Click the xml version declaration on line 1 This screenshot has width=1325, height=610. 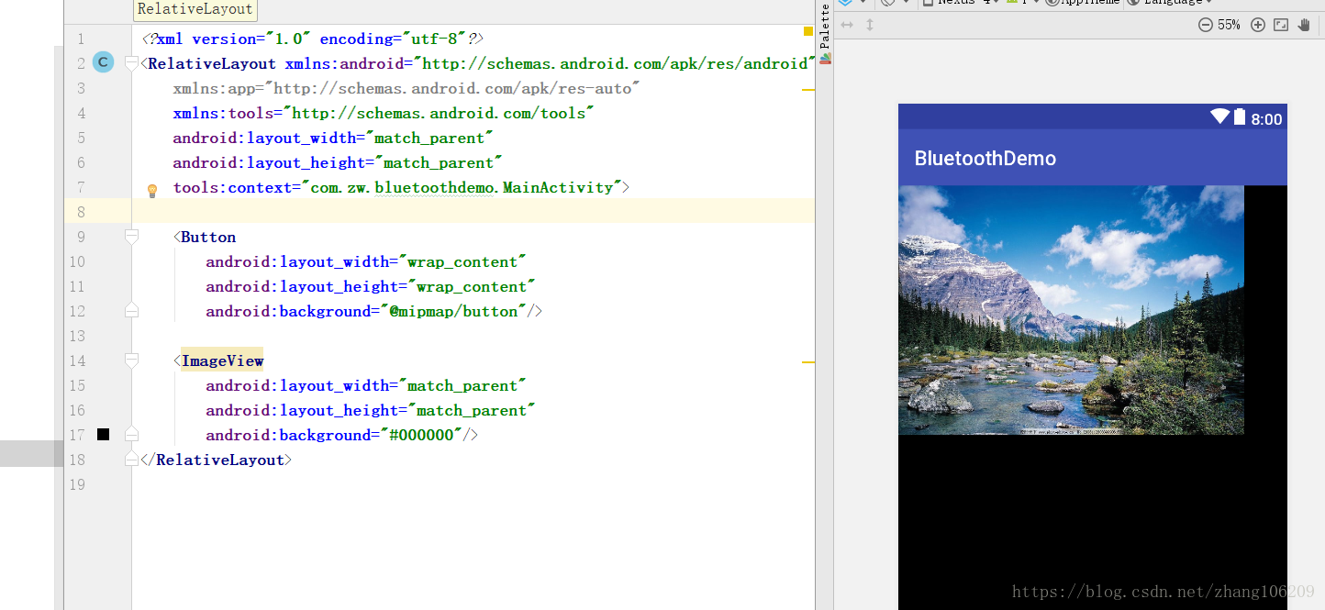point(313,39)
